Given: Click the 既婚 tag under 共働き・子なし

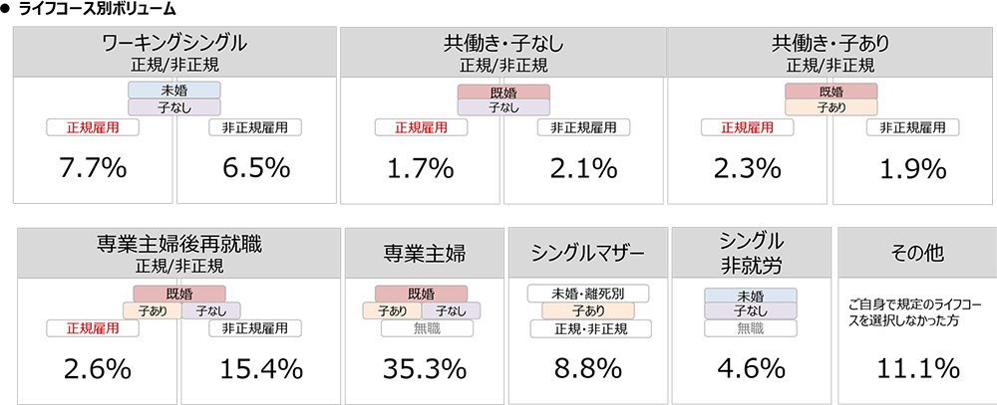Looking at the screenshot, I should pos(503,92).
